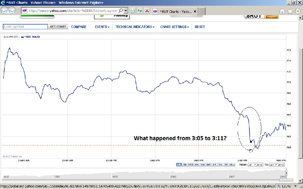Click into the address bar URL

point(73,11)
